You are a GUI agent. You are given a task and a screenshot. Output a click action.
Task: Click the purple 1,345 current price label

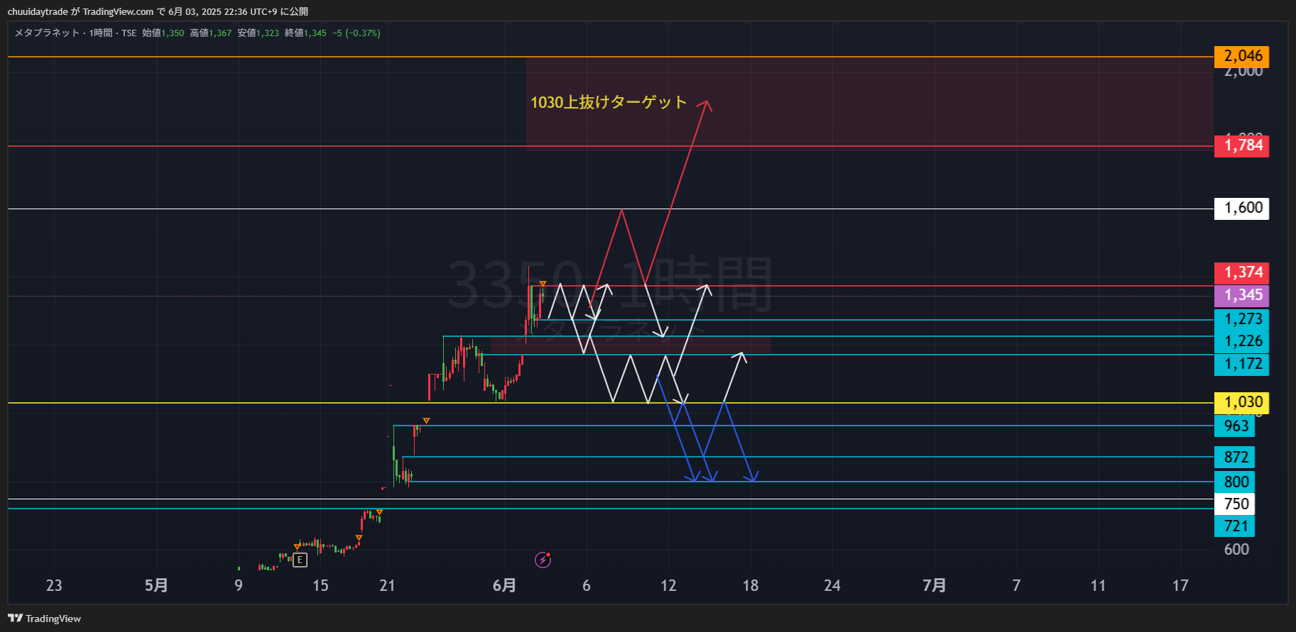click(1241, 295)
